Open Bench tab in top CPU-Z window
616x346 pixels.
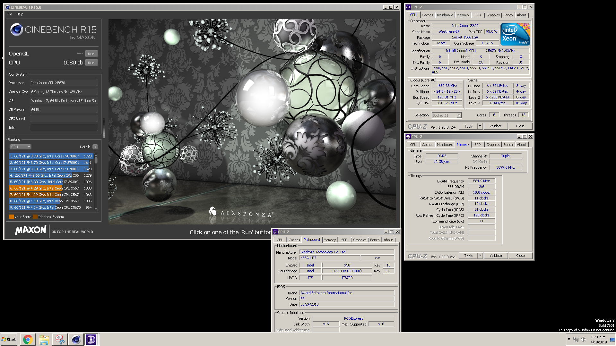pos(508,15)
